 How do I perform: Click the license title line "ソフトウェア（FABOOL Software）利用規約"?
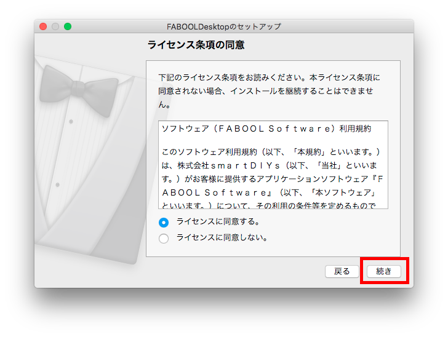[266, 129]
